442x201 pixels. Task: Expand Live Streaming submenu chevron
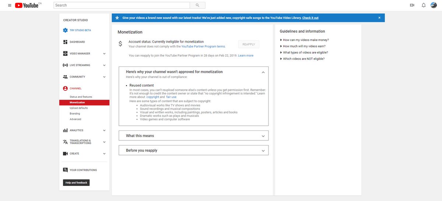pos(104,65)
